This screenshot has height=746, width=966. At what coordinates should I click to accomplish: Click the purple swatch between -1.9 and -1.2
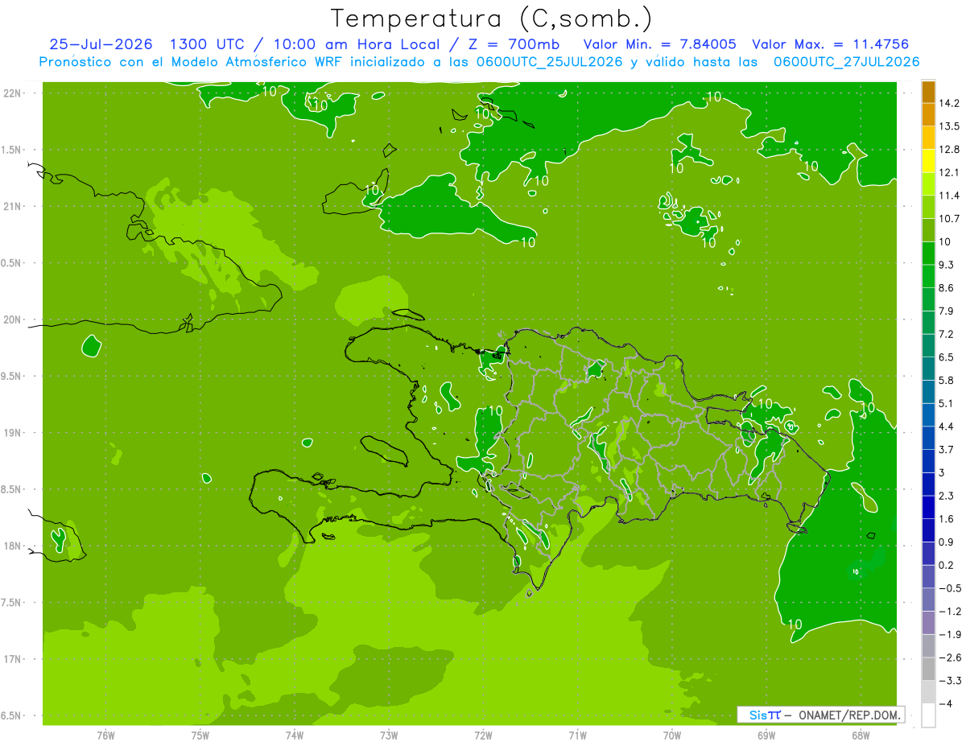click(x=928, y=623)
